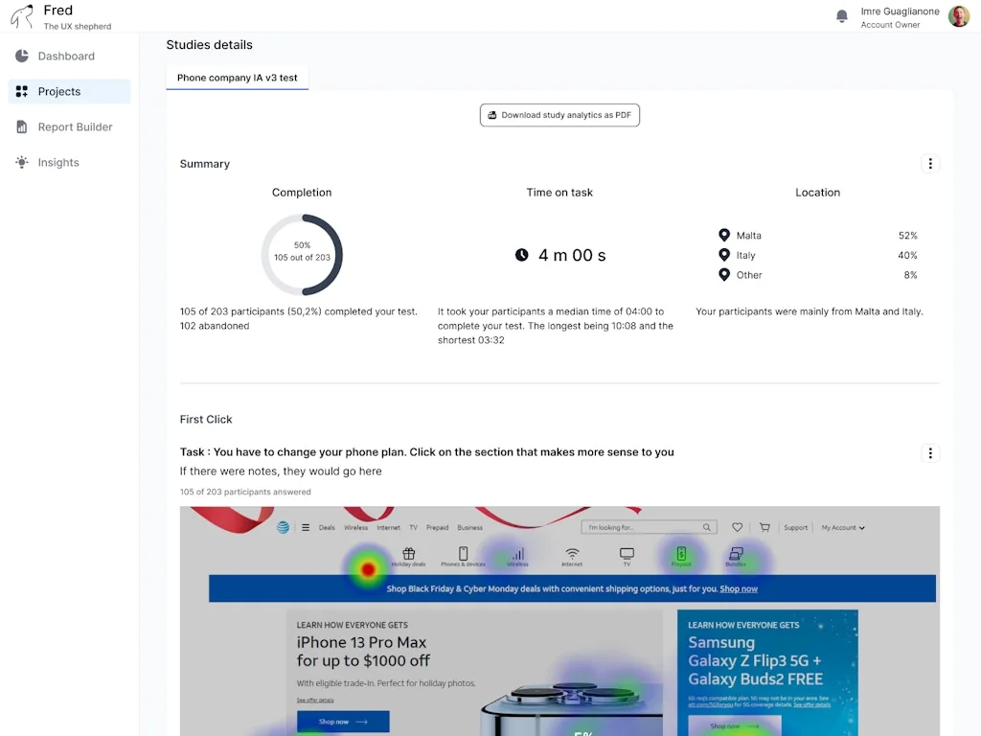Open user profile avatar picture

pos(959,16)
